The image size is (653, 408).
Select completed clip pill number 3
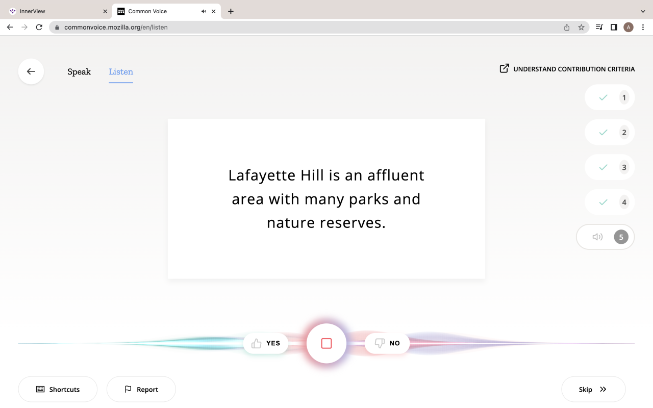point(610,167)
